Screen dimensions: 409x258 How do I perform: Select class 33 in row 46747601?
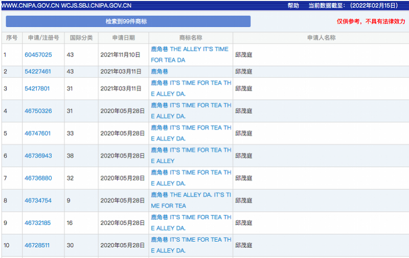[70, 133]
